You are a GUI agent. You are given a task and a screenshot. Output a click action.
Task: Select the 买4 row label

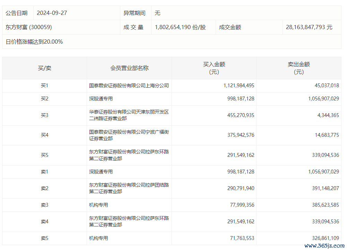44,135
